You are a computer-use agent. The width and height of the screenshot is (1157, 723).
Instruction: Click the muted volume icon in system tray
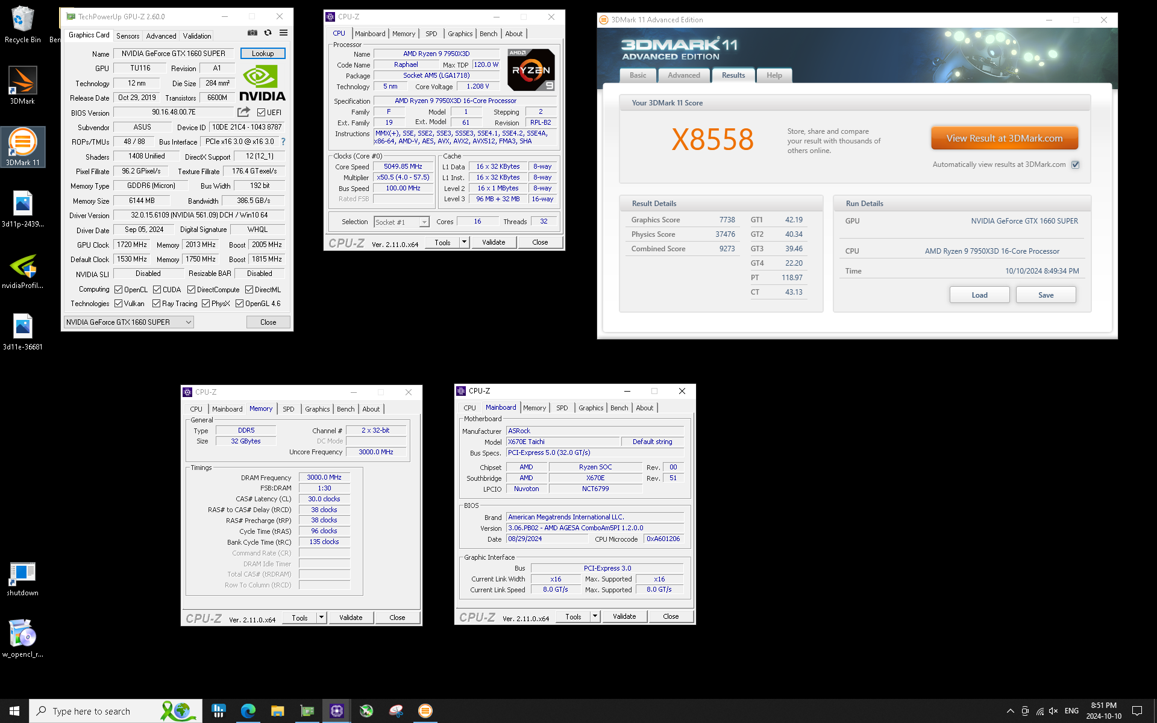coord(1053,711)
